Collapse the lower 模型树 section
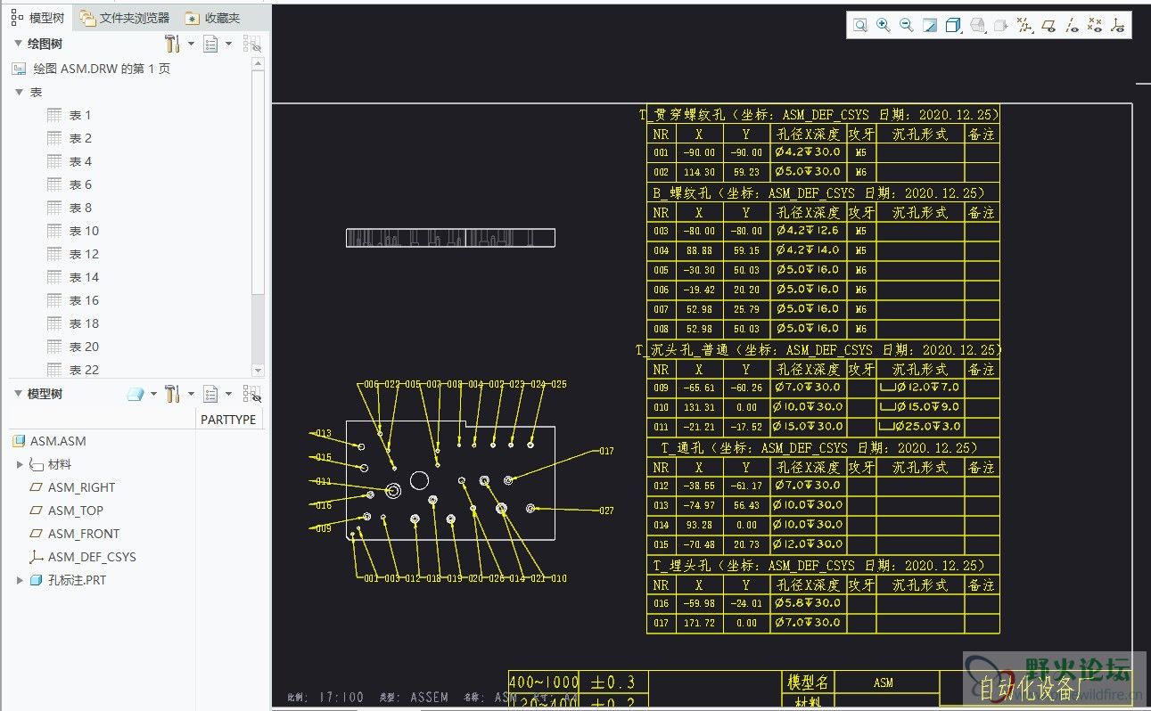 pyautogui.click(x=18, y=394)
